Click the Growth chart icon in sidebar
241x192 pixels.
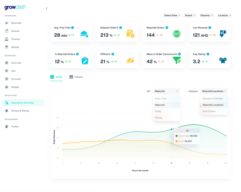tap(7, 31)
